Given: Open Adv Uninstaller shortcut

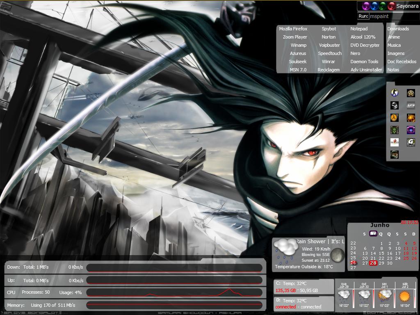Looking at the screenshot, I should point(366,70).
